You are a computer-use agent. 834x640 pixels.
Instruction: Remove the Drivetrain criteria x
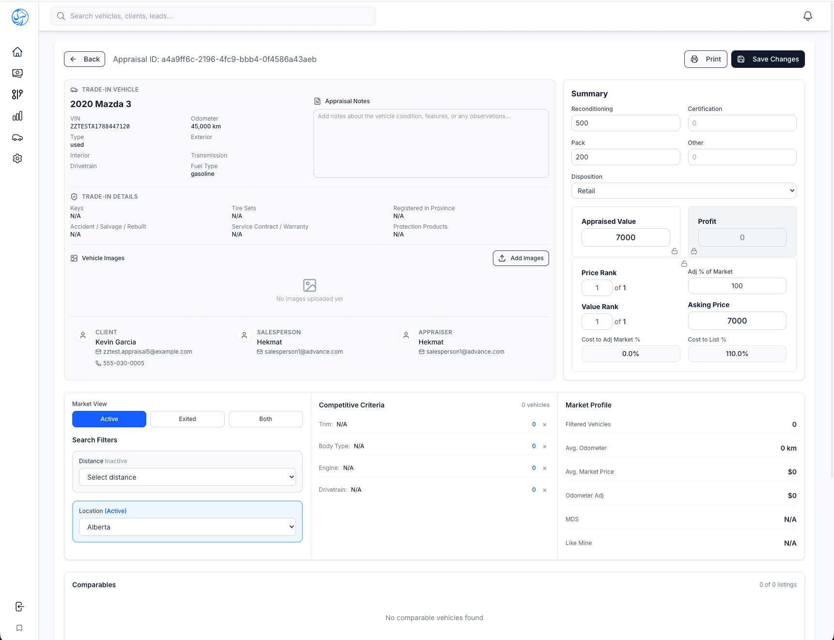click(x=545, y=490)
